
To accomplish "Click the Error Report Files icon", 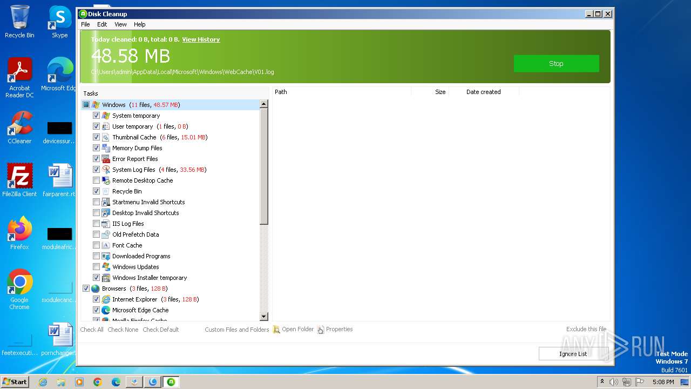I will tap(106, 159).
